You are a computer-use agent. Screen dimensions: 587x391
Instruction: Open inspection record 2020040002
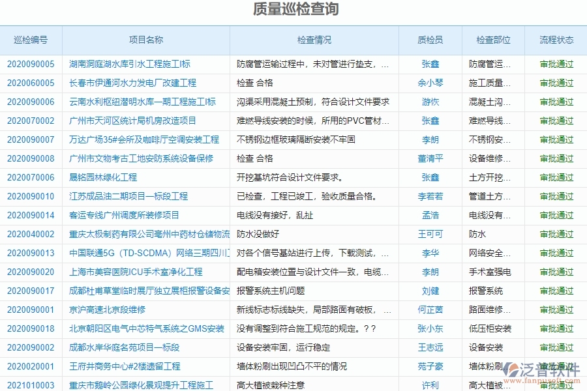pos(30,234)
